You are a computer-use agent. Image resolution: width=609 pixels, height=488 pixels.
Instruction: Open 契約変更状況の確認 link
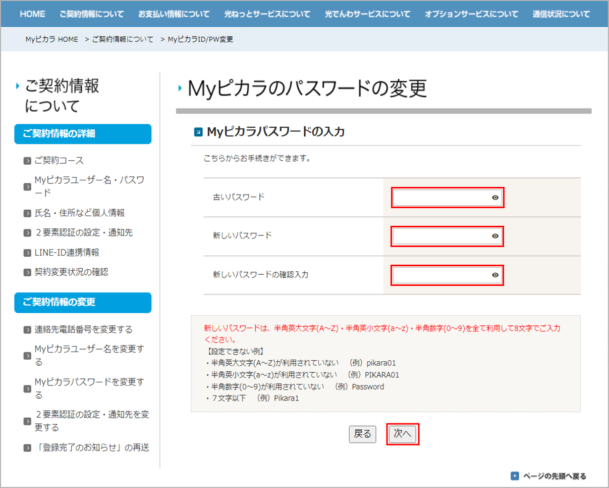71,272
